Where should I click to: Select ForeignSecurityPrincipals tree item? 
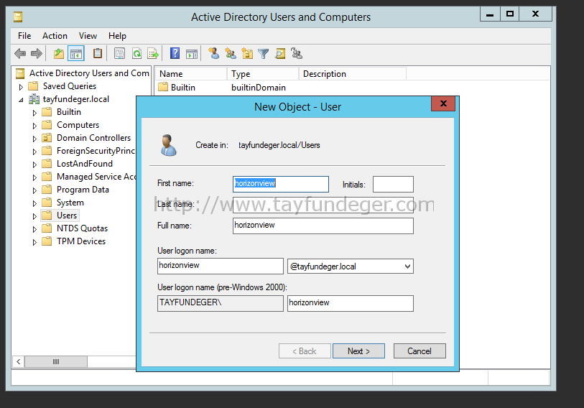pos(96,151)
